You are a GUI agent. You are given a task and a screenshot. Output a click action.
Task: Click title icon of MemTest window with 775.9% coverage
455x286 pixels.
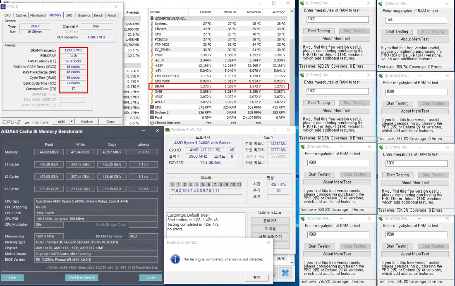[x=303, y=219]
